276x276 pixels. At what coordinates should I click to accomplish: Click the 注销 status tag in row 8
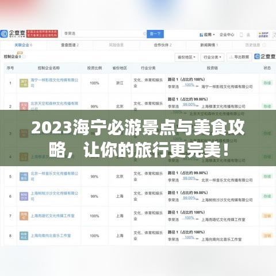267,236
